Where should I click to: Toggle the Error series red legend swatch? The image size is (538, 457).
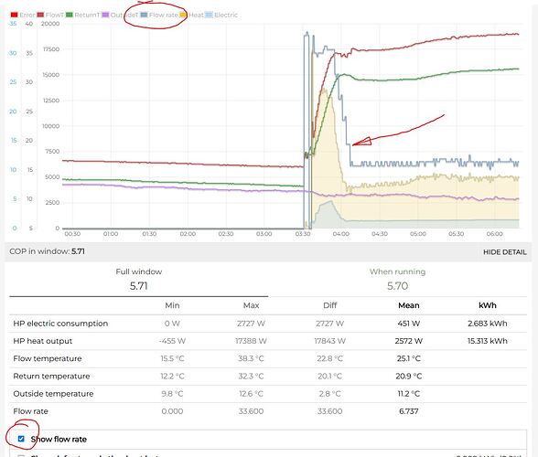click(x=14, y=15)
